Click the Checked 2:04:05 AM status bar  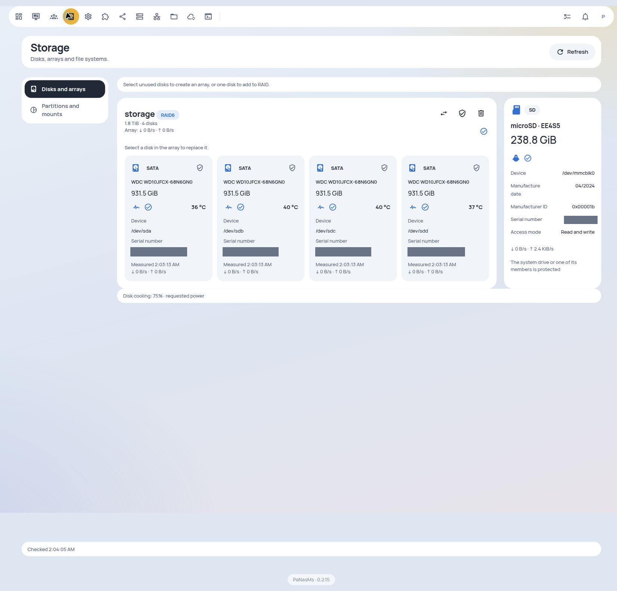coord(311,549)
